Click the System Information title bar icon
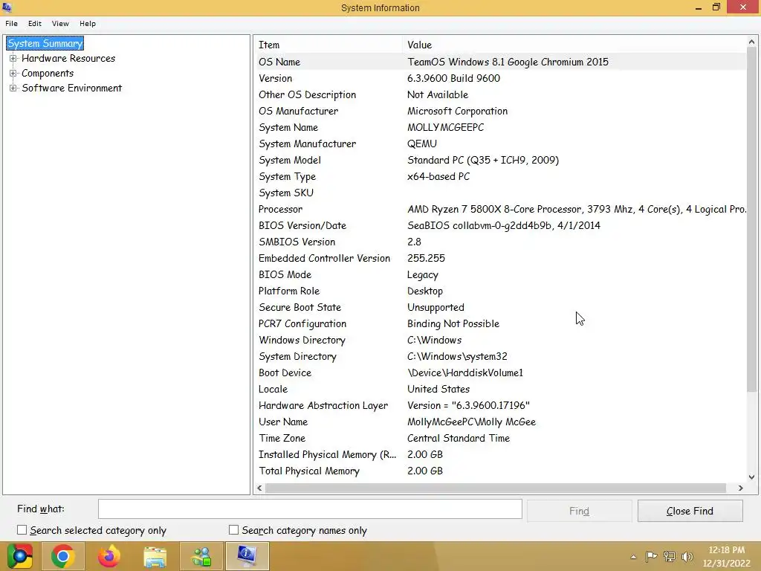The height and width of the screenshot is (571, 761). (x=7, y=7)
